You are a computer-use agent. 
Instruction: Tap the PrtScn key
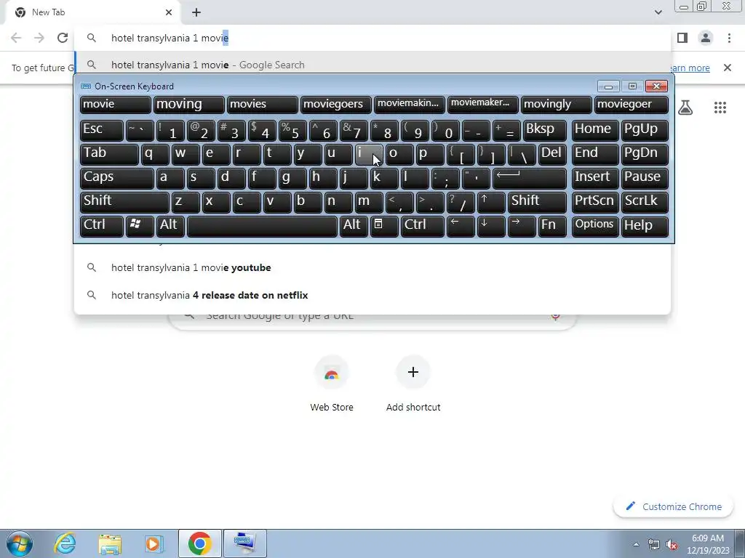tap(595, 202)
